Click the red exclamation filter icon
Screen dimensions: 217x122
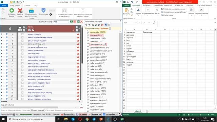75,22
